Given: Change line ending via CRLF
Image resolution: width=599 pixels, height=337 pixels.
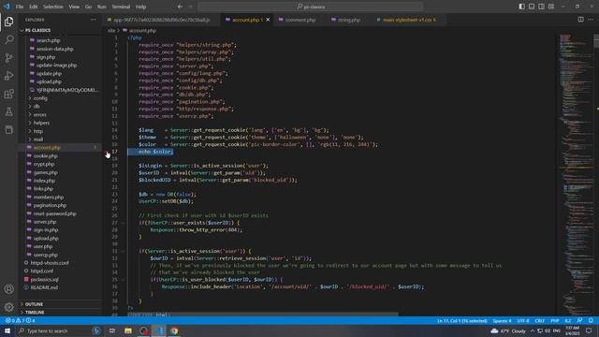Looking at the screenshot, I should (x=539, y=320).
